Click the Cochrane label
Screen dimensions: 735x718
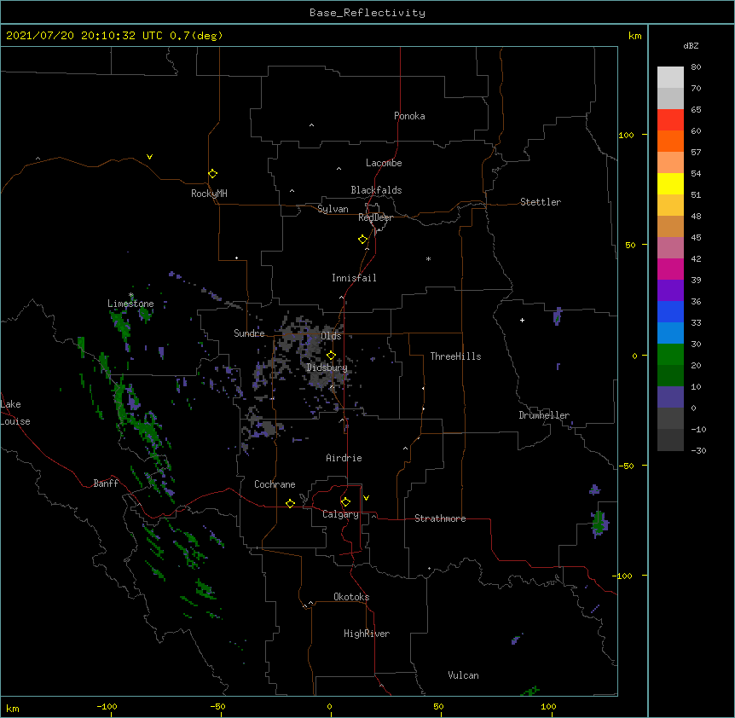point(275,484)
